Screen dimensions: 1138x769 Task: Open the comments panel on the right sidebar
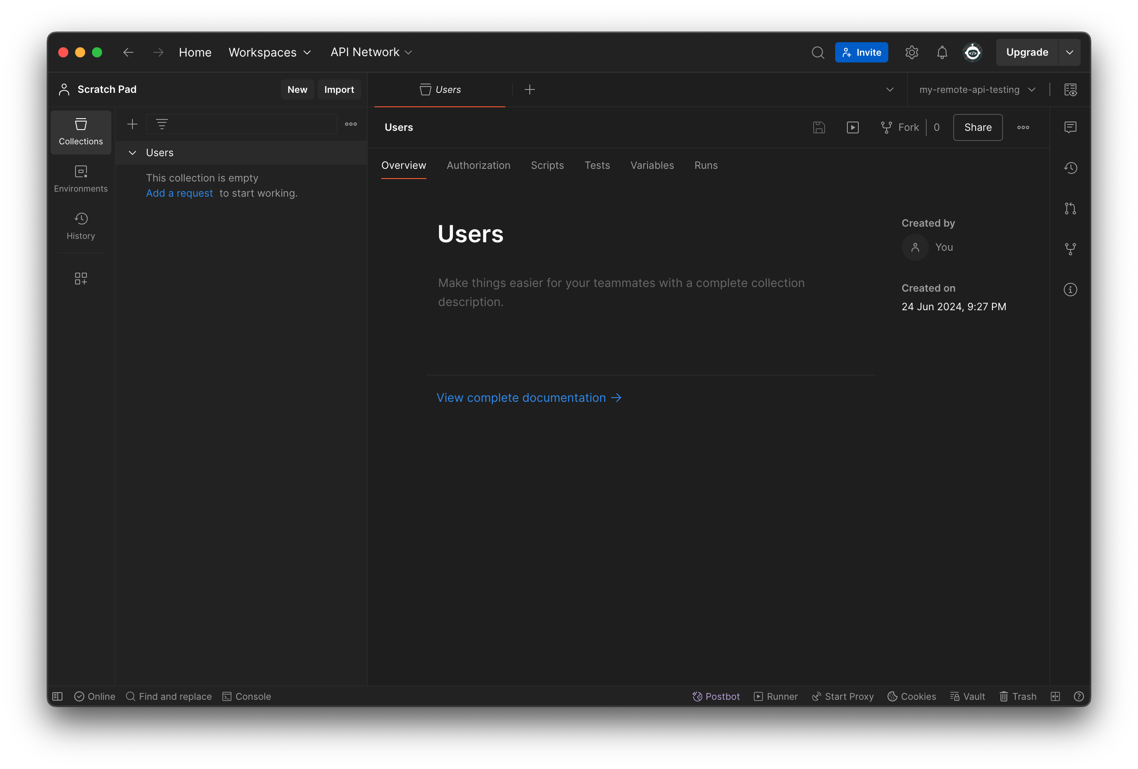coord(1071,127)
